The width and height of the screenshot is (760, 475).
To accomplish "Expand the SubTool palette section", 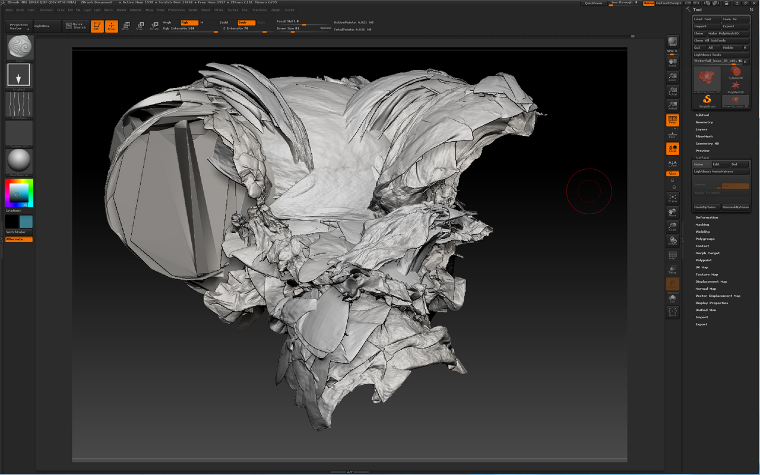I will pos(702,115).
